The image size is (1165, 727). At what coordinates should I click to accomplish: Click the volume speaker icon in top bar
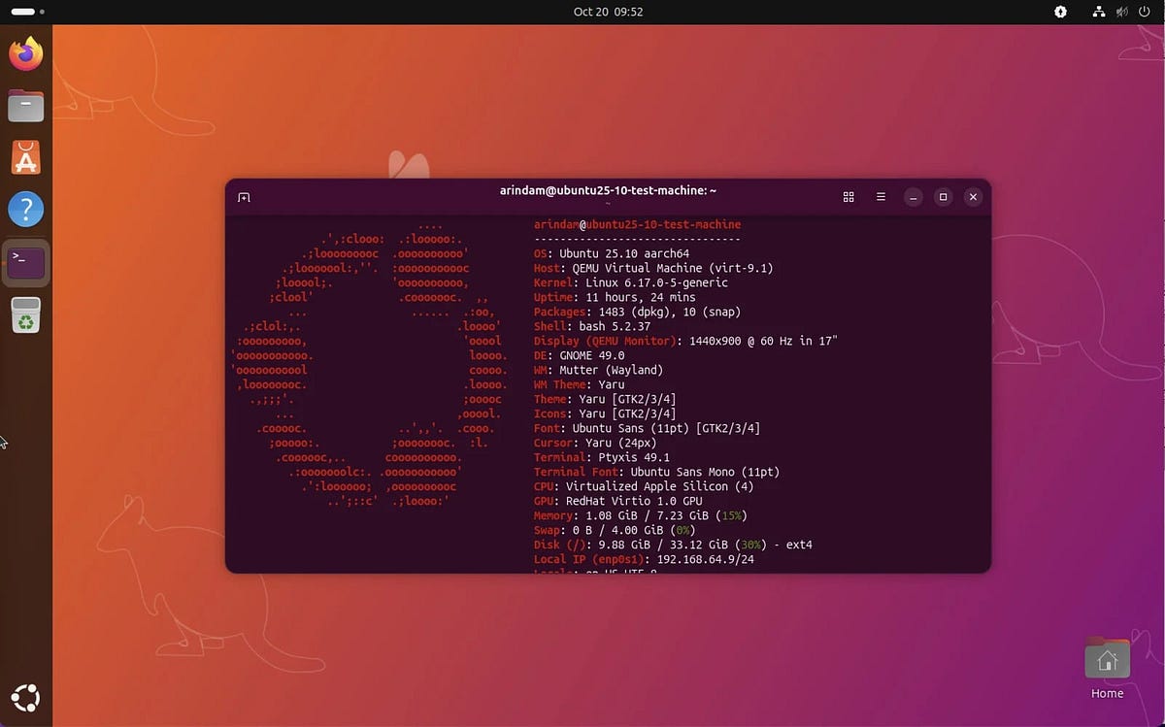[1121, 12]
